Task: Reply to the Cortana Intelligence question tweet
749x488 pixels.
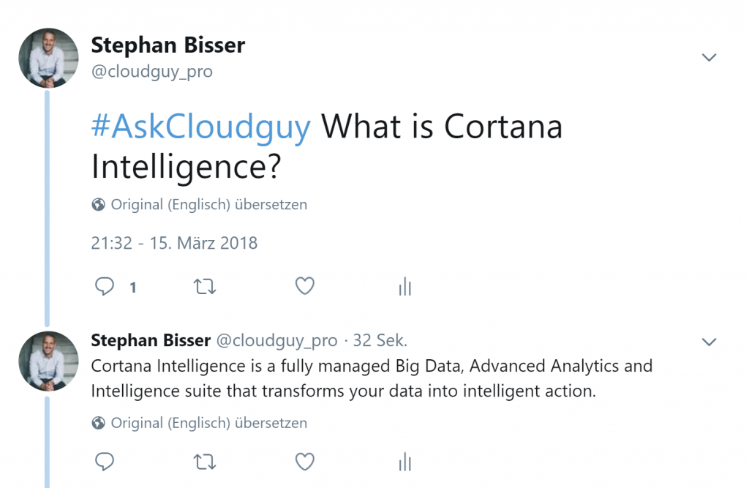Action: click(x=105, y=287)
